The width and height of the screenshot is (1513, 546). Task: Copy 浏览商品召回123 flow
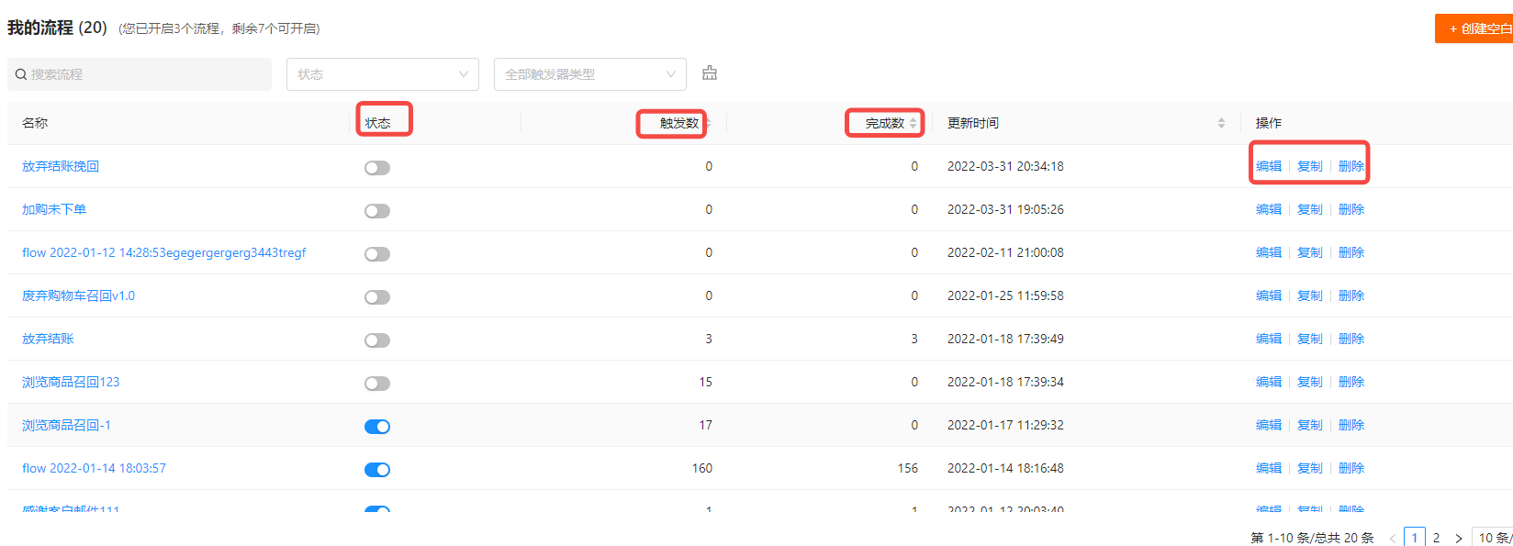(x=1310, y=382)
